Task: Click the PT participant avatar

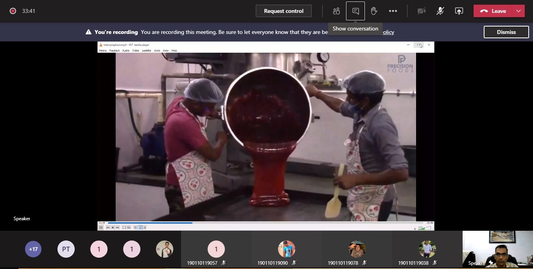Action: pyautogui.click(x=66, y=249)
